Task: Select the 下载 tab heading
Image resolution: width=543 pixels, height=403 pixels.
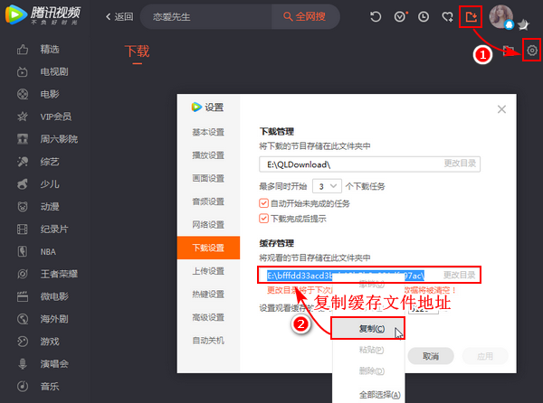Action: tap(137, 52)
